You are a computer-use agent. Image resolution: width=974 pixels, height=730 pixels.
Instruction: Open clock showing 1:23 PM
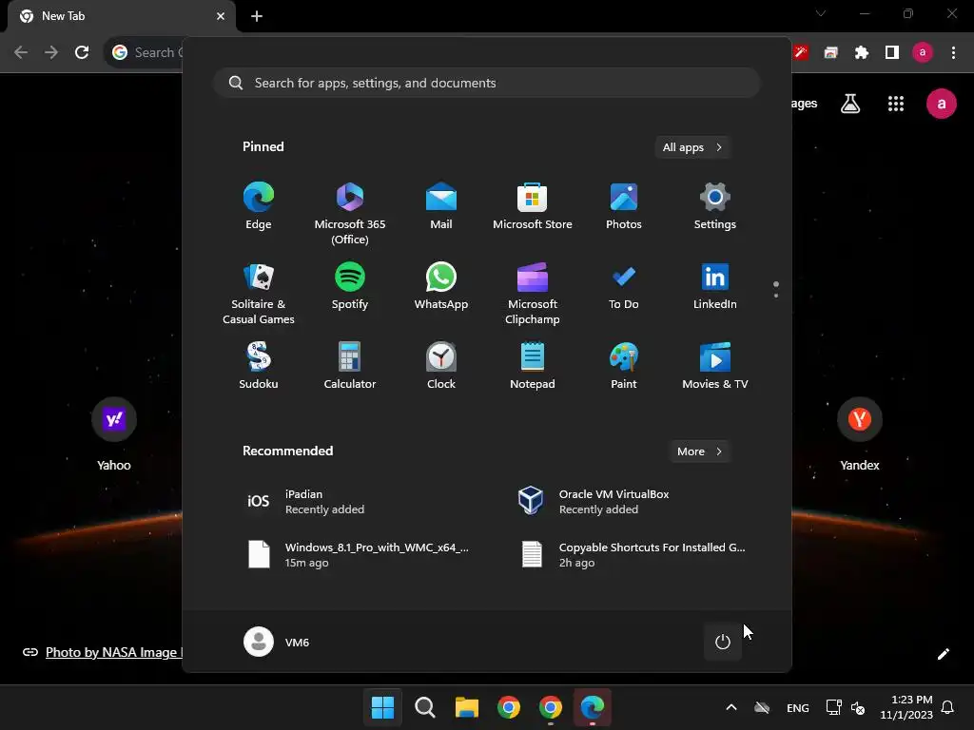pyautogui.click(x=906, y=707)
